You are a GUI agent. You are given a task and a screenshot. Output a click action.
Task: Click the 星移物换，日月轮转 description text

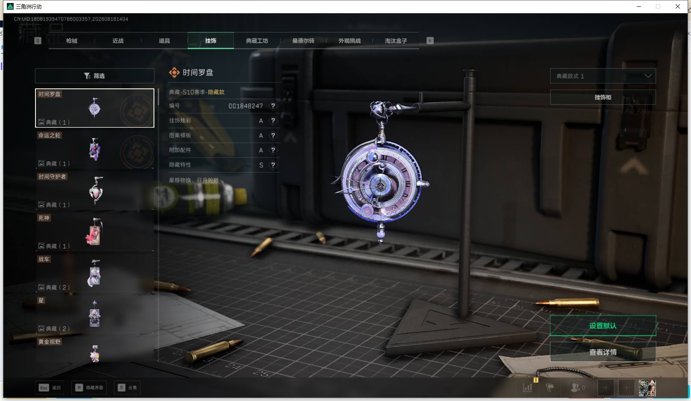[194, 180]
